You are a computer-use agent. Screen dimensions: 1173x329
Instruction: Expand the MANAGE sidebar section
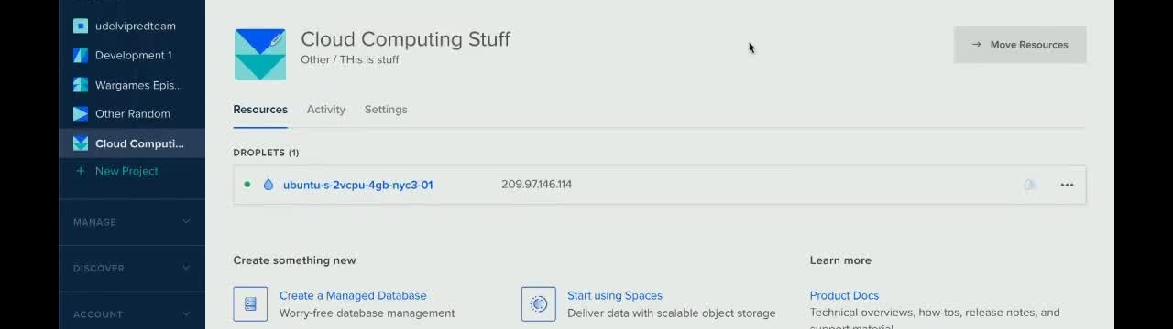point(132,222)
